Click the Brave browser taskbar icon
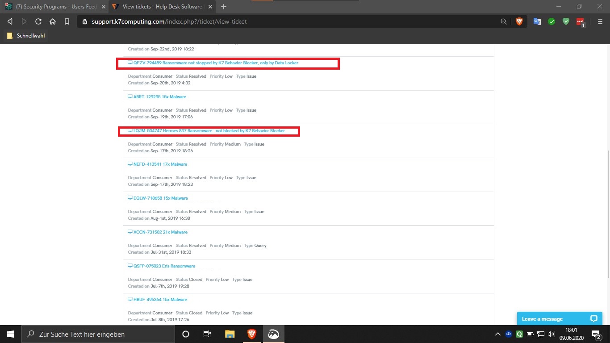Viewport: 610px width, 343px height. click(x=251, y=334)
